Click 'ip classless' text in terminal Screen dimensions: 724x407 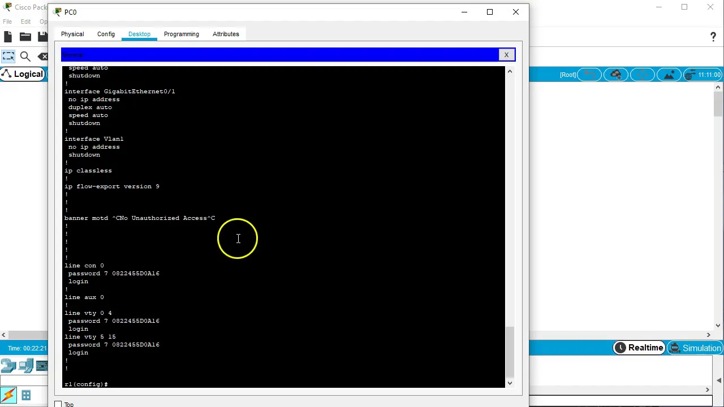click(x=88, y=171)
